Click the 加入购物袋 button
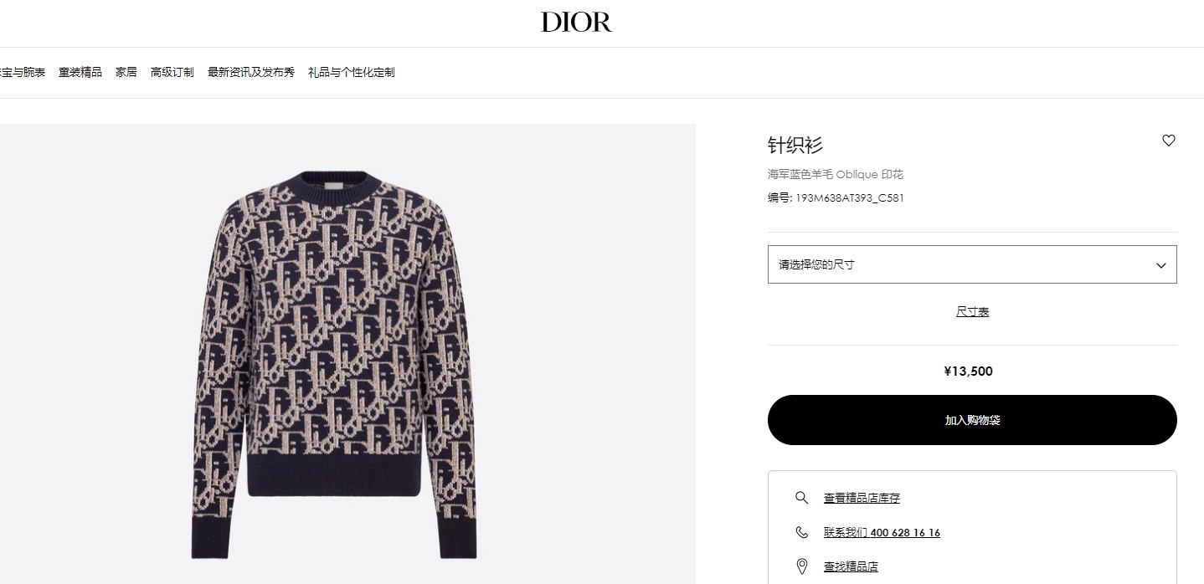 click(972, 420)
